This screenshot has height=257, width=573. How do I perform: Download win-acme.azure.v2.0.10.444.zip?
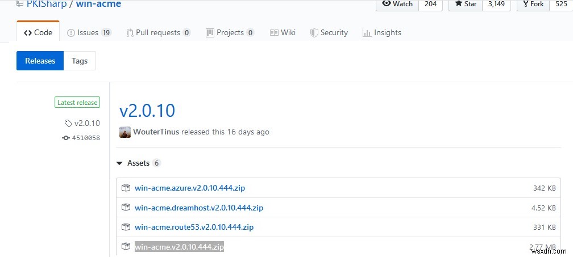click(x=190, y=188)
